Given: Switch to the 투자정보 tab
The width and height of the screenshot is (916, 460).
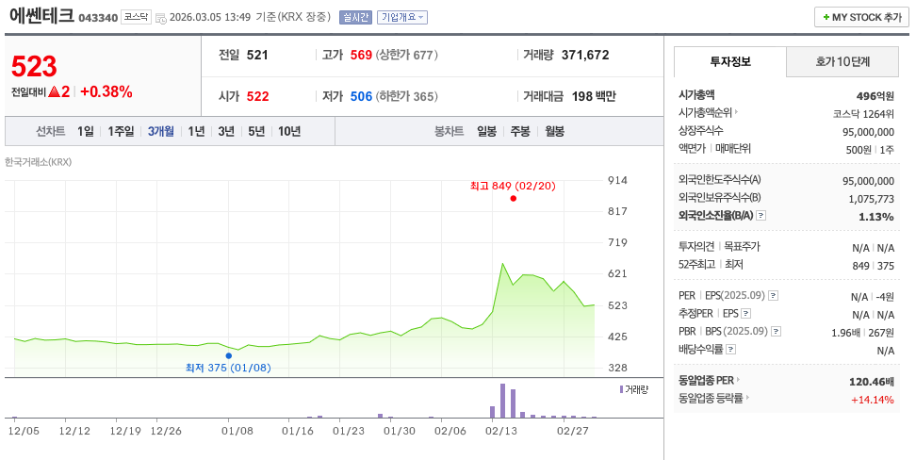Looking at the screenshot, I should pos(730,61).
